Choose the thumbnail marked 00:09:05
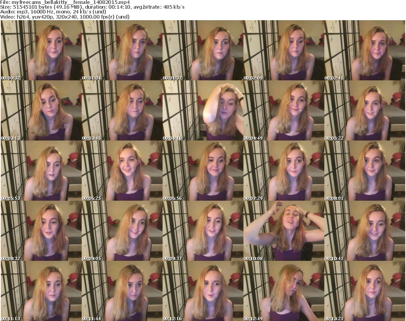406x321 pixels. tap(122, 231)
